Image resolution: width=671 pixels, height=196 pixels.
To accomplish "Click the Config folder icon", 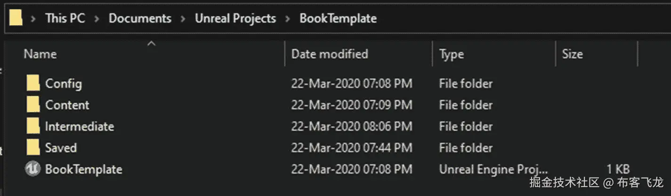I will (33, 84).
